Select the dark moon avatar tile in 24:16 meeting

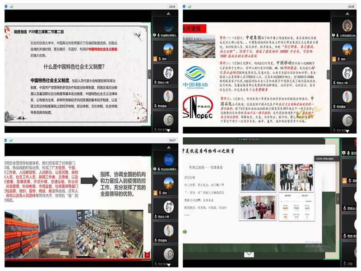[168, 25]
